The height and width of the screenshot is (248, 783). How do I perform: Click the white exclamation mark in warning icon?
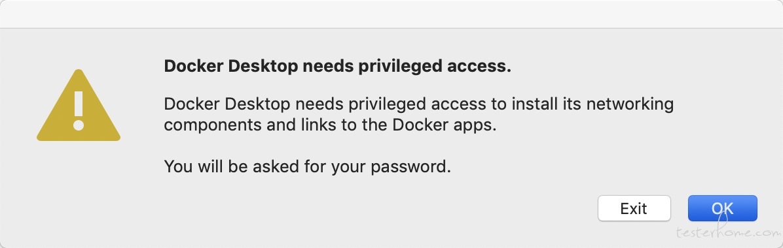(x=79, y=110)
